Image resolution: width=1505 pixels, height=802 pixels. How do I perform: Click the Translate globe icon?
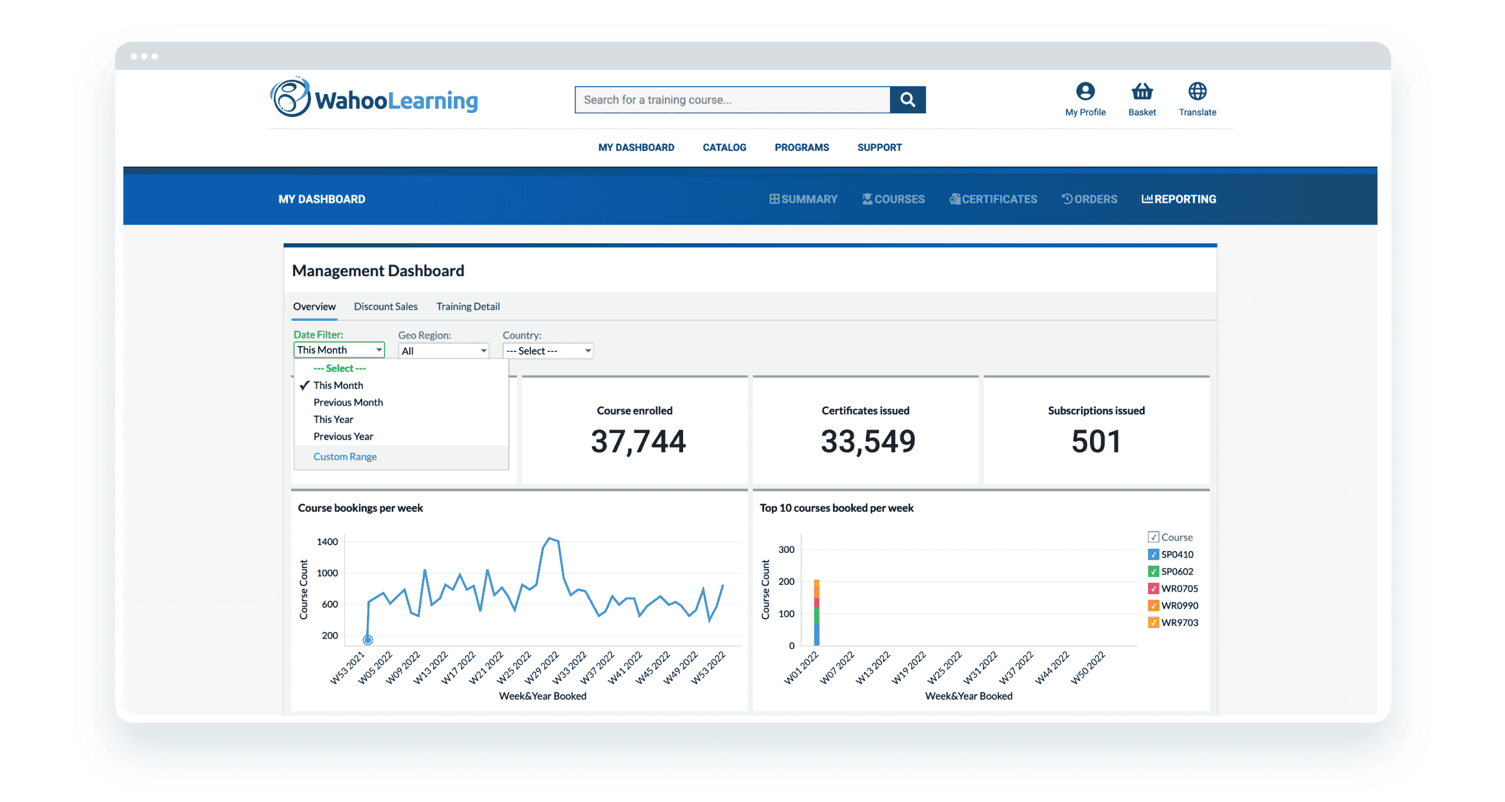click(1197, 92)
